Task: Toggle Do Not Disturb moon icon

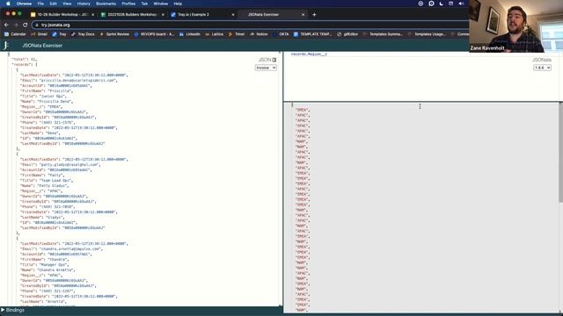Action: point(442,4)
